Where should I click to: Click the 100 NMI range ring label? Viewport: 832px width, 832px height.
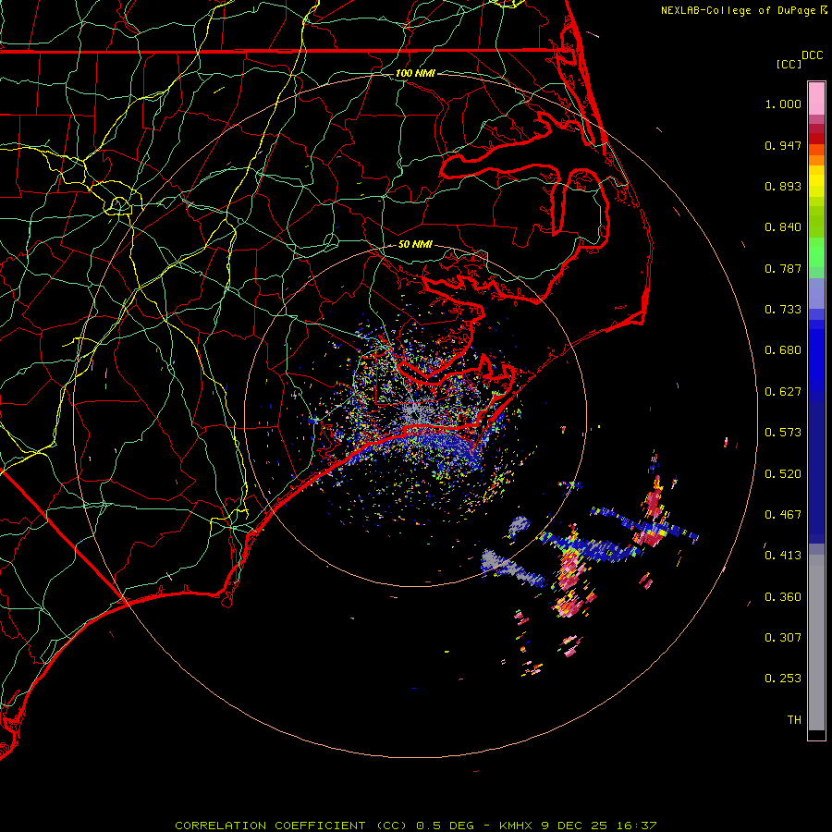415,73
